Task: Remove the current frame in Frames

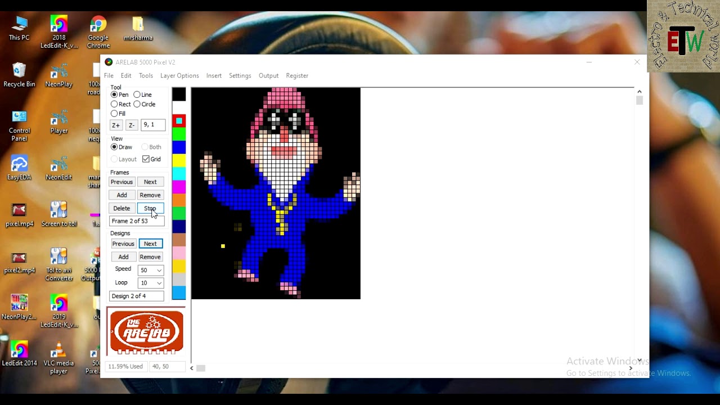Action: point(150,195)
